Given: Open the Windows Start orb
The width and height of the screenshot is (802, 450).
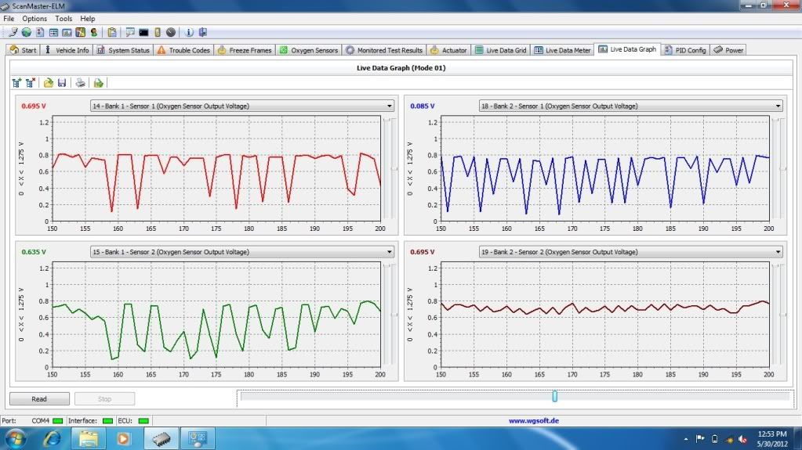Looking at the screenshot, I should pyautogui.click(x=16, y=439).
